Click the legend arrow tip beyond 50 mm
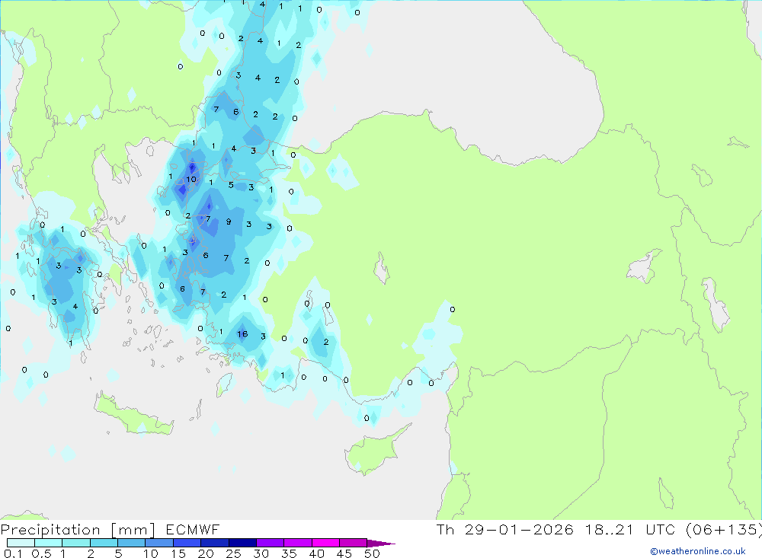This screenshot has height=558, width=762. click(382, 544)
